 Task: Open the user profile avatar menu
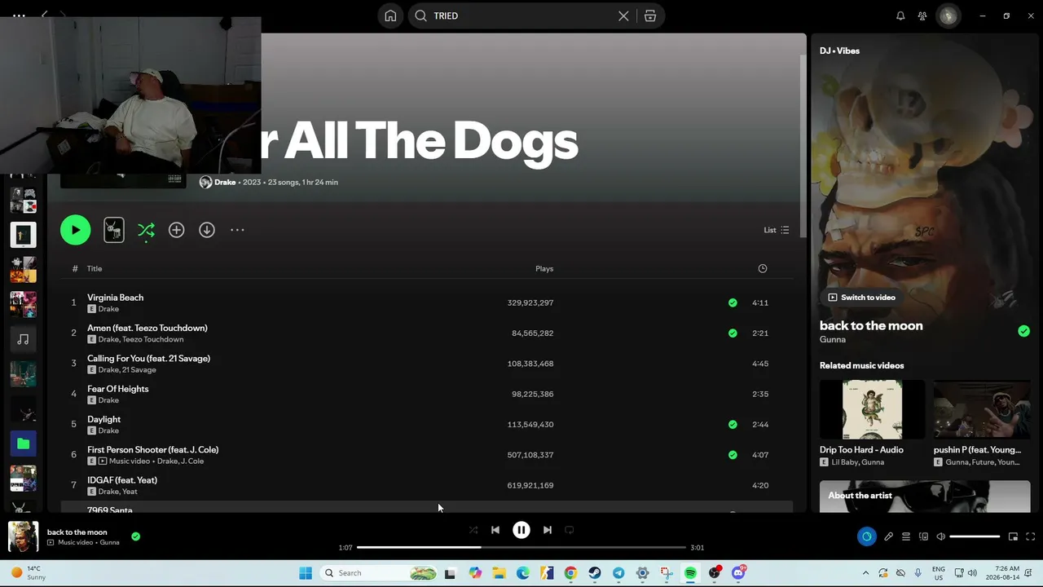(948, 15)
